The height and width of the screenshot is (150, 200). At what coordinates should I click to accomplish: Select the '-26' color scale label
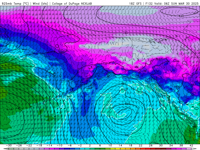point(19,145)
